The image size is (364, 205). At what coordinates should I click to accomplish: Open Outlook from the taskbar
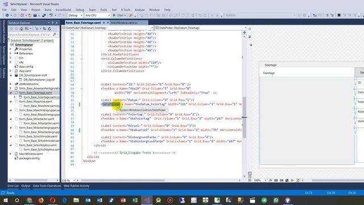[x=88, y=200]
